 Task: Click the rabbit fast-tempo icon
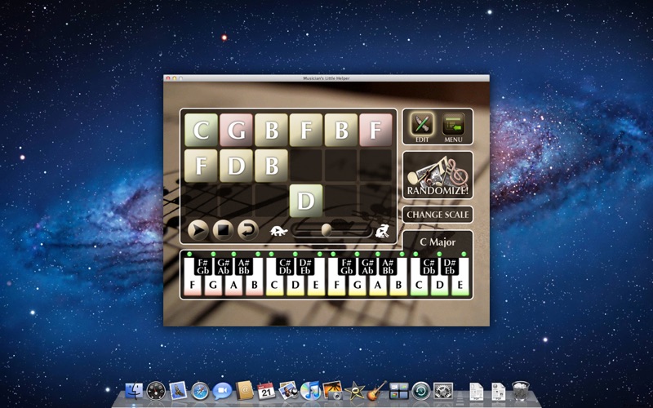tap(381, 231)
